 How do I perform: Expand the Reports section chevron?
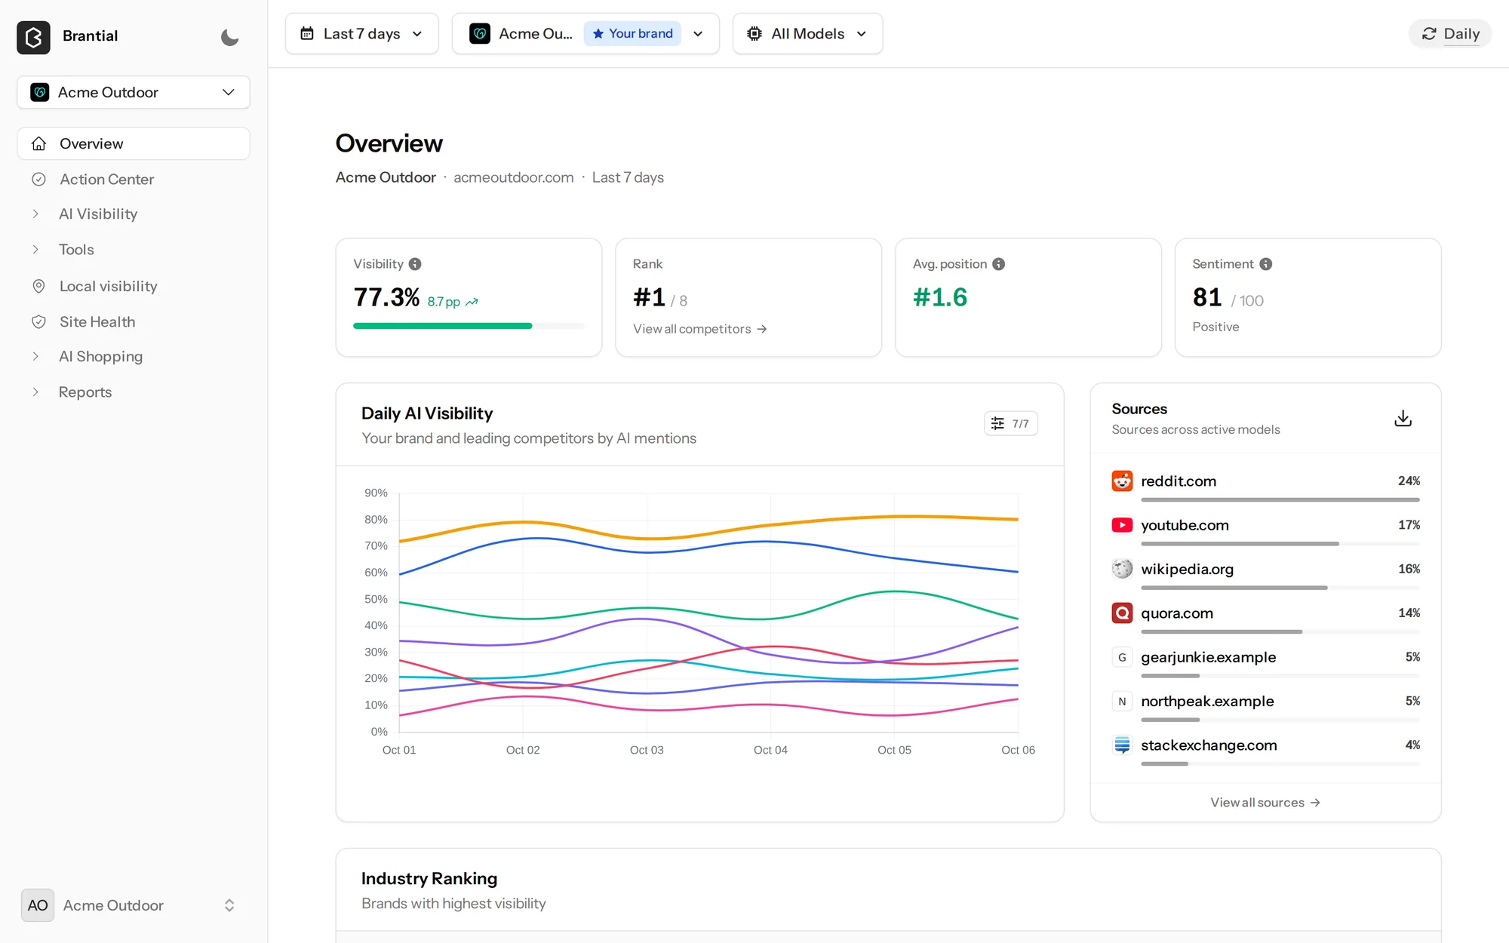click(x=35, y=392)
